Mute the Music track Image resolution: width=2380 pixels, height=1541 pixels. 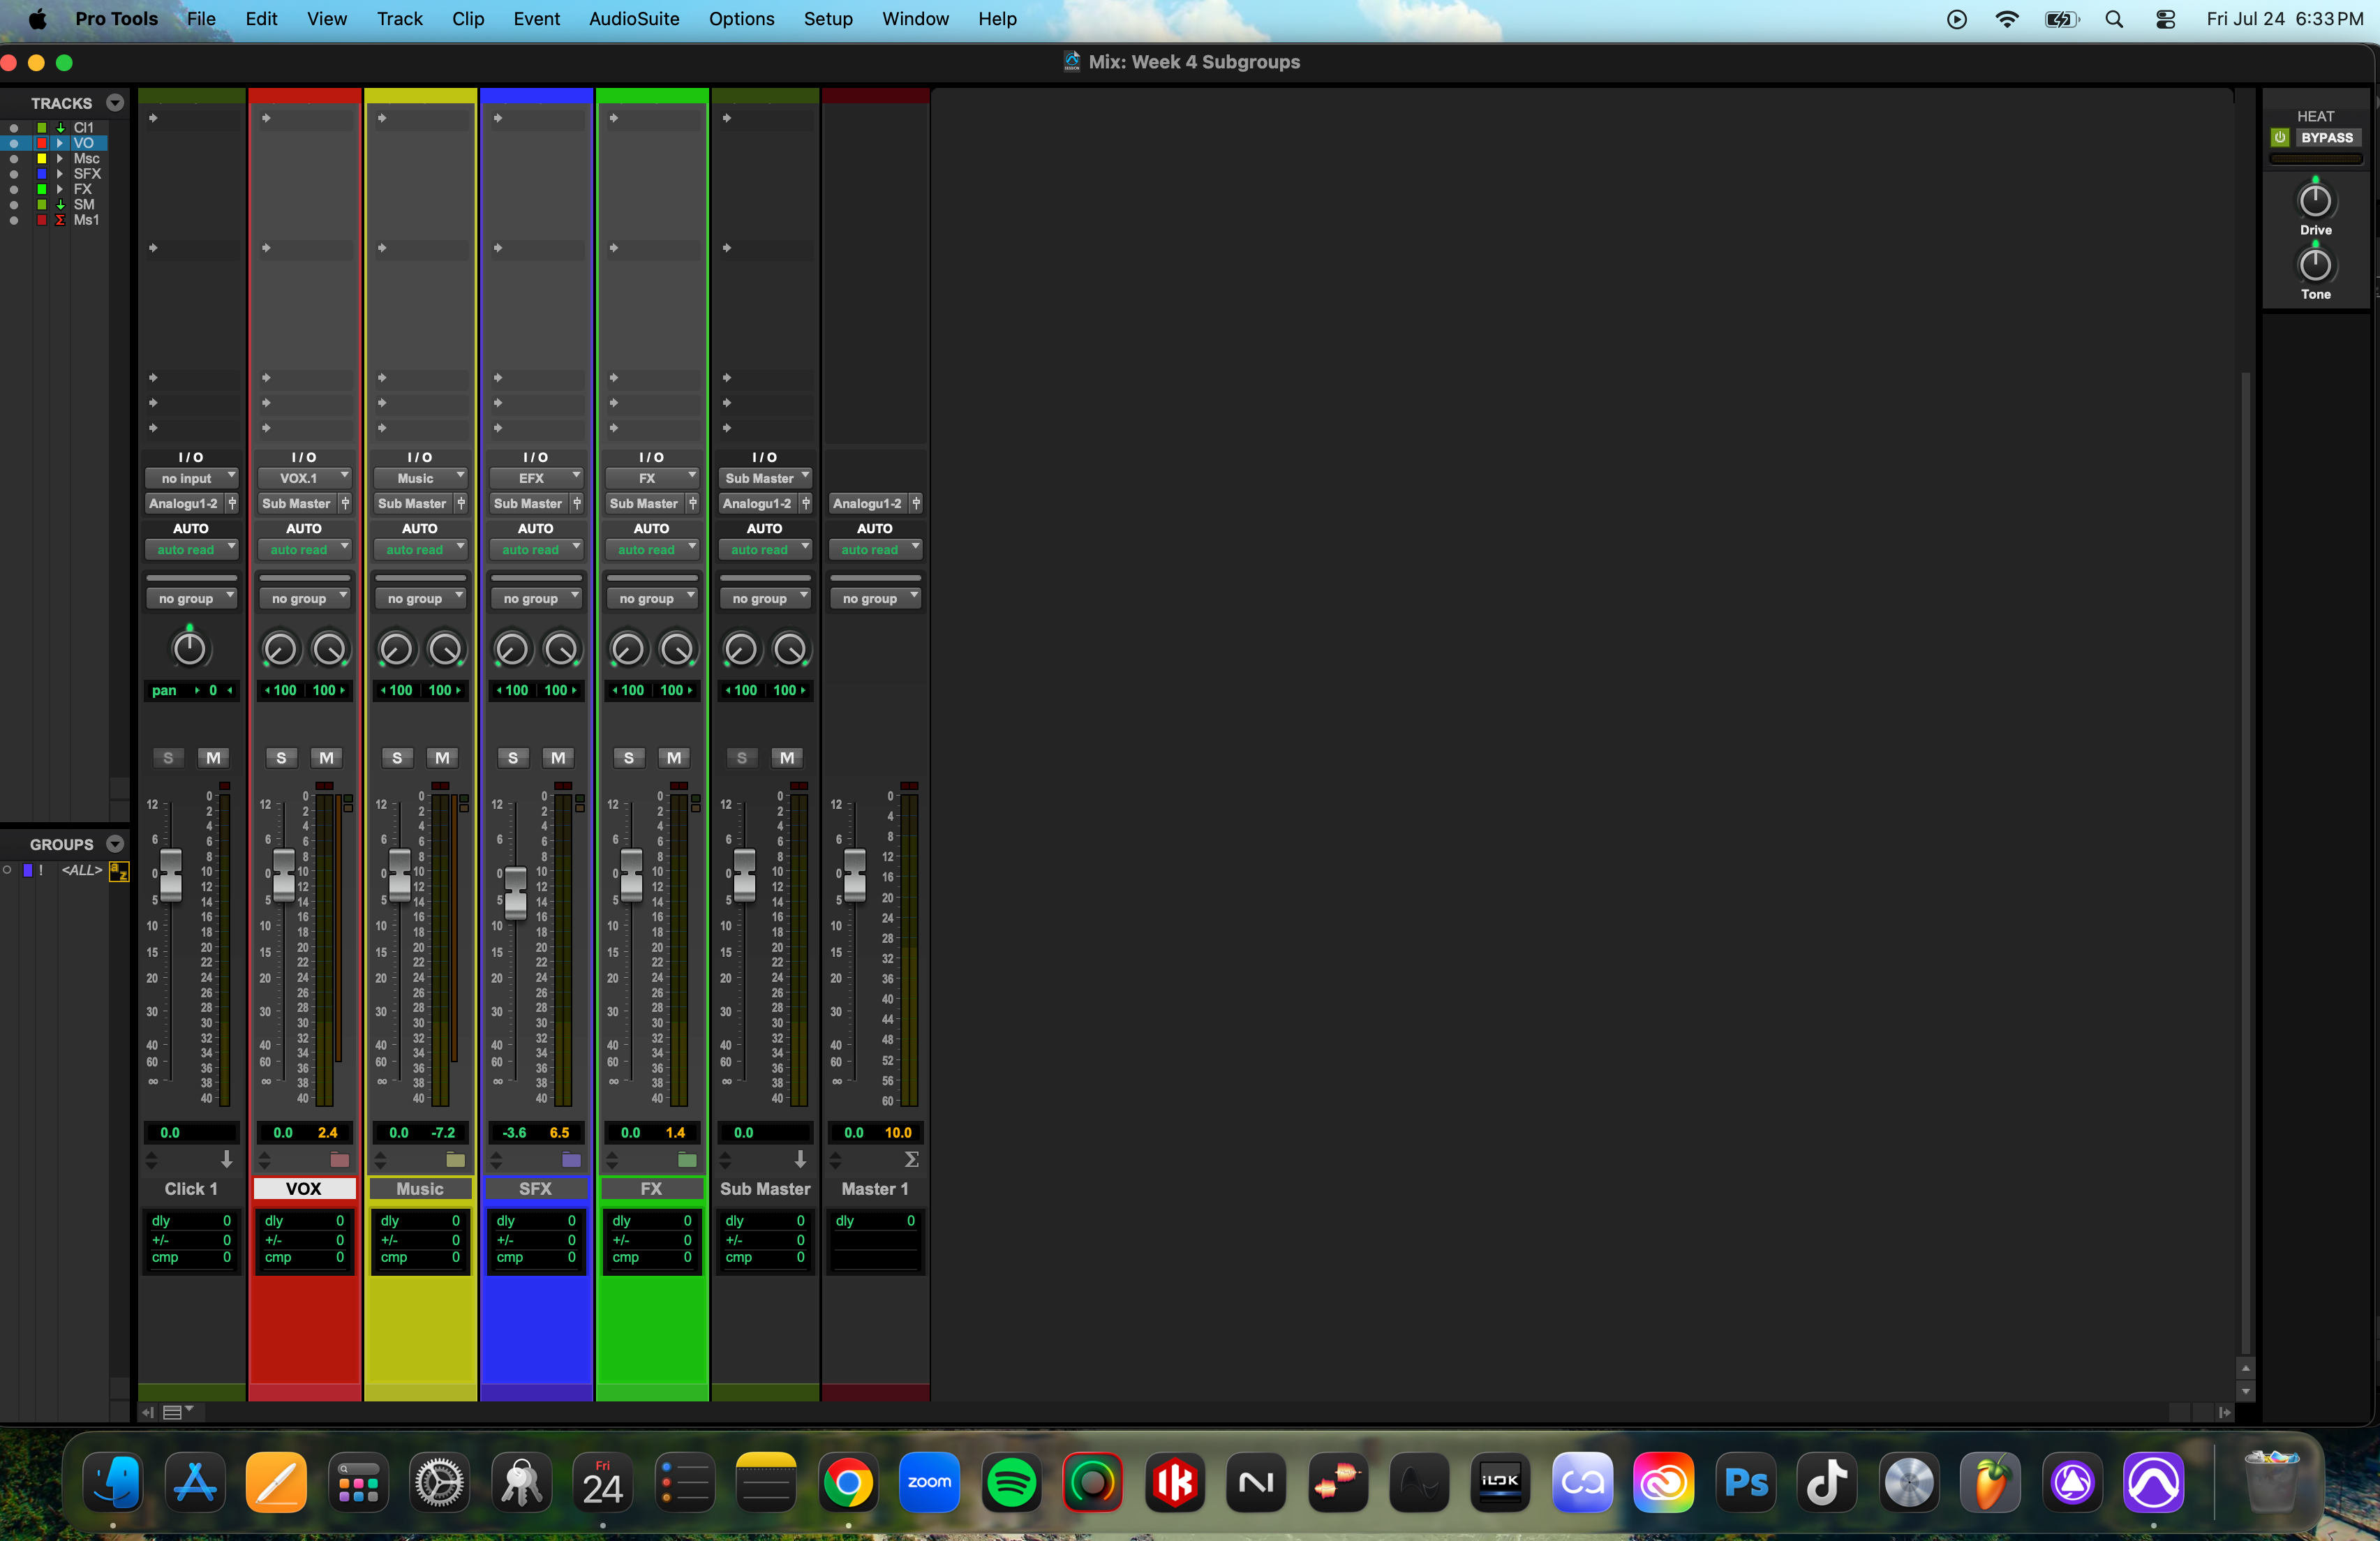pyautogui.click(x=442, y=758)
